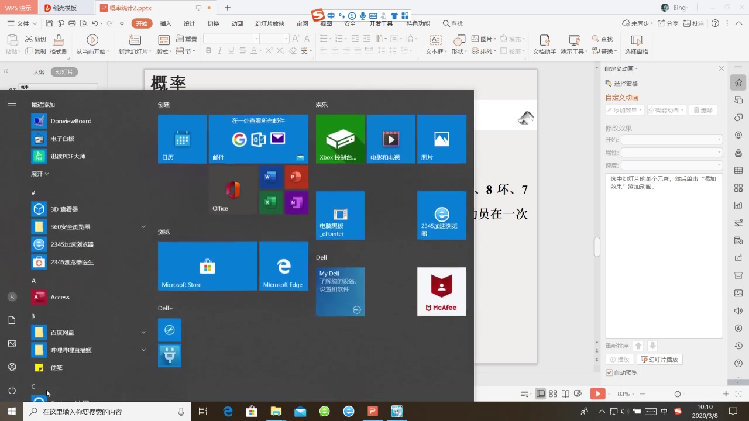749x421 pixels.
Task: Click the Windows Start button
Action: [12, 412]
